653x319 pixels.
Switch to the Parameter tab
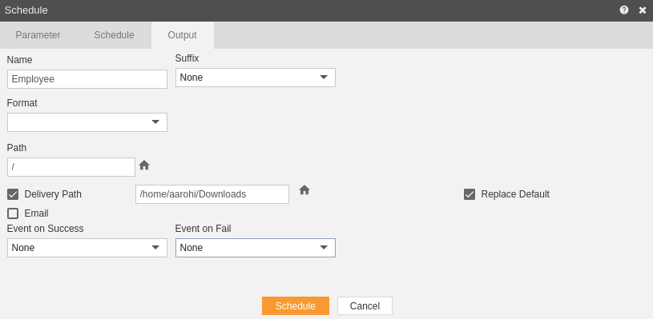[x=38, y=35]
